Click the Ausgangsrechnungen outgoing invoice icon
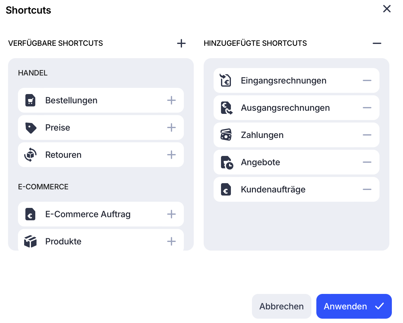The width and height of the screenshot is (403, 323). click(226, 108)
